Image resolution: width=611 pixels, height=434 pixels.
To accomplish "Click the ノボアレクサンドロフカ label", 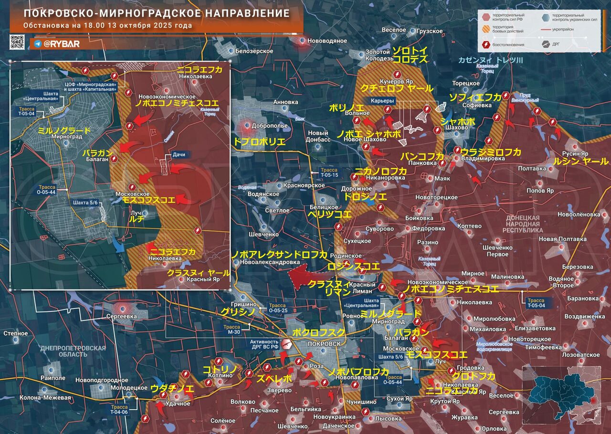I will [279, 254].
